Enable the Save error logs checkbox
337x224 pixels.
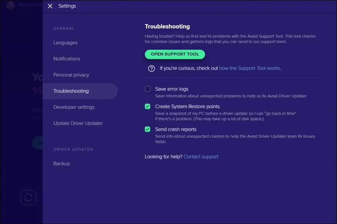point(148,89)
